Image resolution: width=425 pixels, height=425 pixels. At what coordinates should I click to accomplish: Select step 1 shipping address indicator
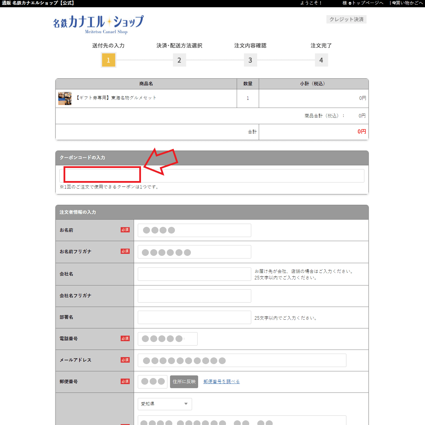point(108,60)
